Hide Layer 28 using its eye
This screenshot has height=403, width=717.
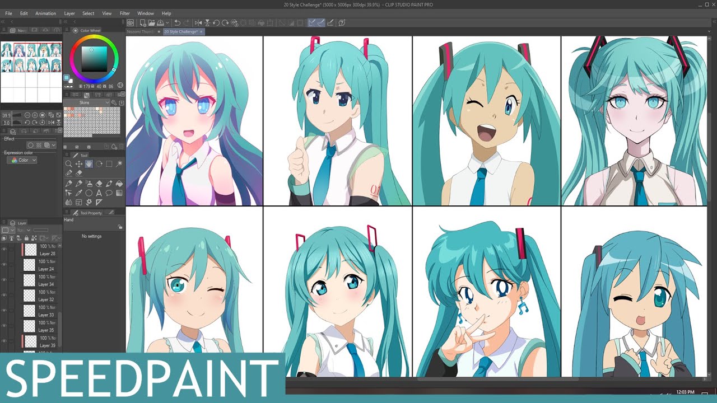point(4,249)
